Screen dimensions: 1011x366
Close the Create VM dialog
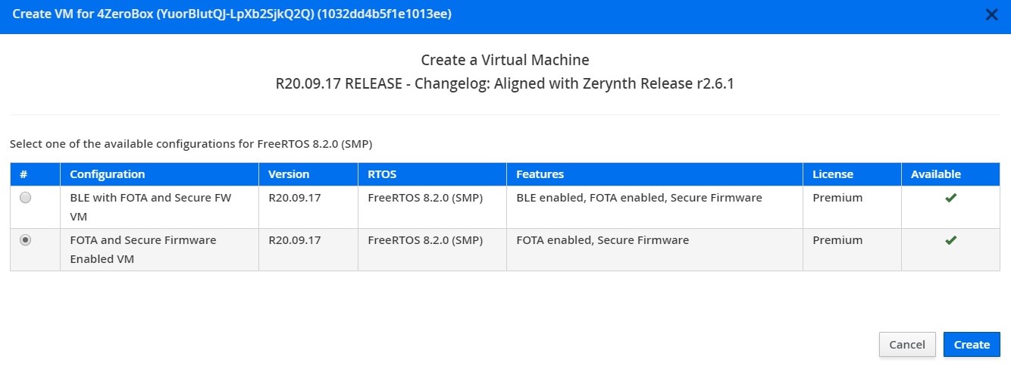(x=991, y=14)
